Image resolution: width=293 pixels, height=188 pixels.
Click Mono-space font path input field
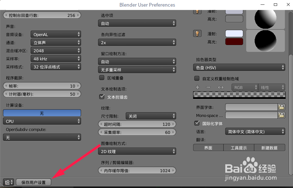(x=251, y=115)
